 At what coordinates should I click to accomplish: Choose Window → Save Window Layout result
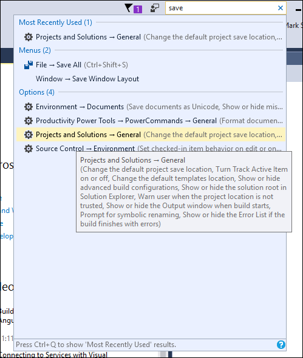click(x=151, y=79)
